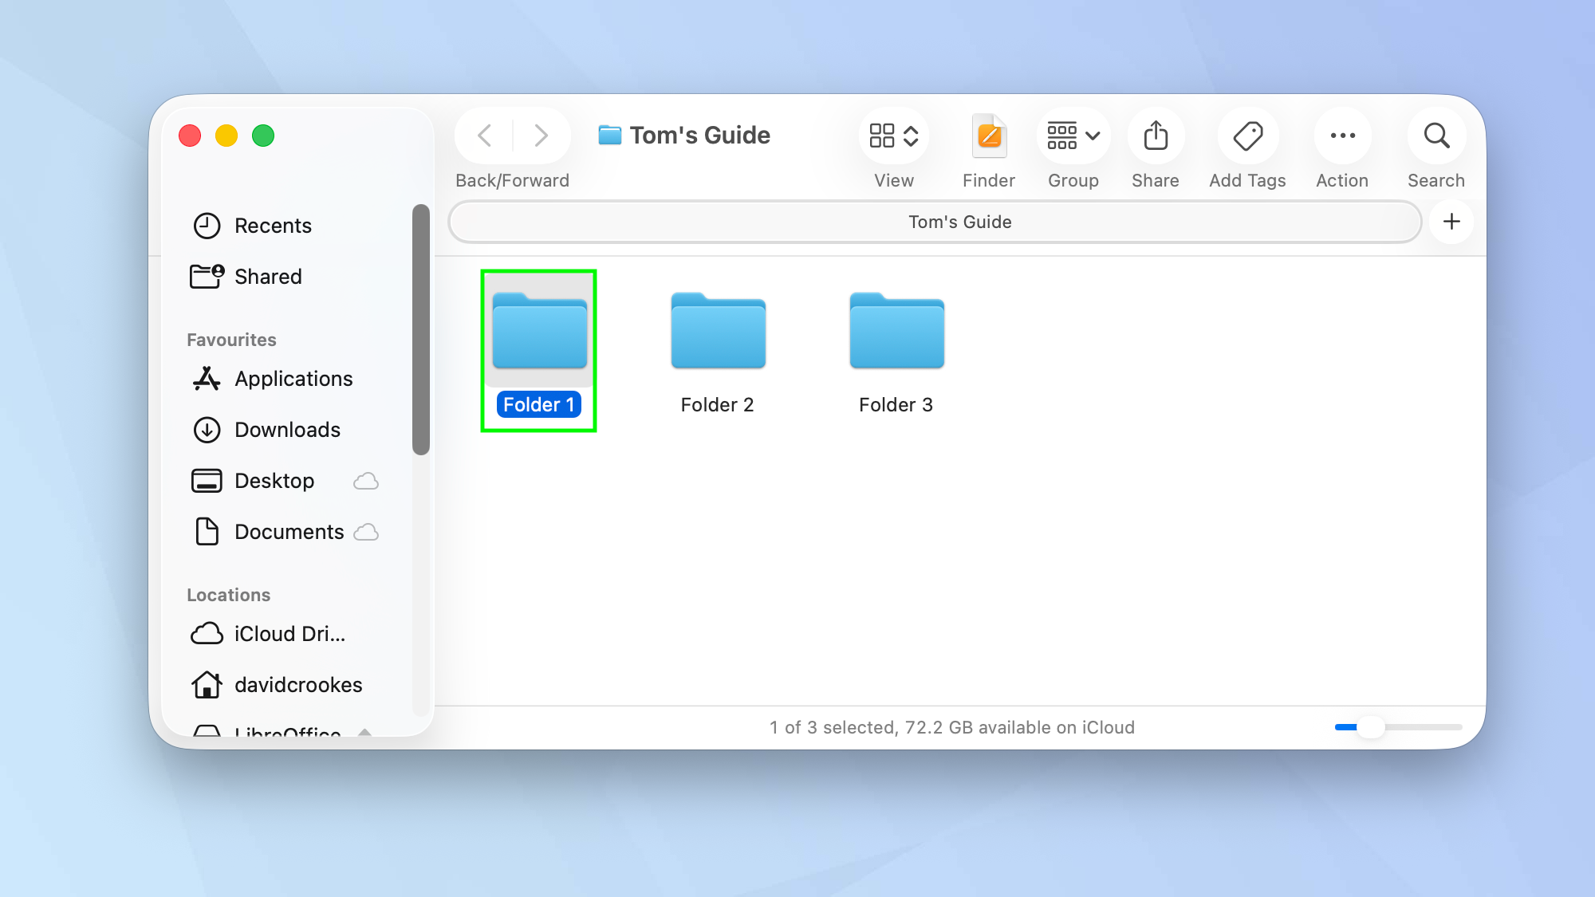1595x897 pixels.
Task: Open the Applications sidebar item
Action: coord(293,379)
